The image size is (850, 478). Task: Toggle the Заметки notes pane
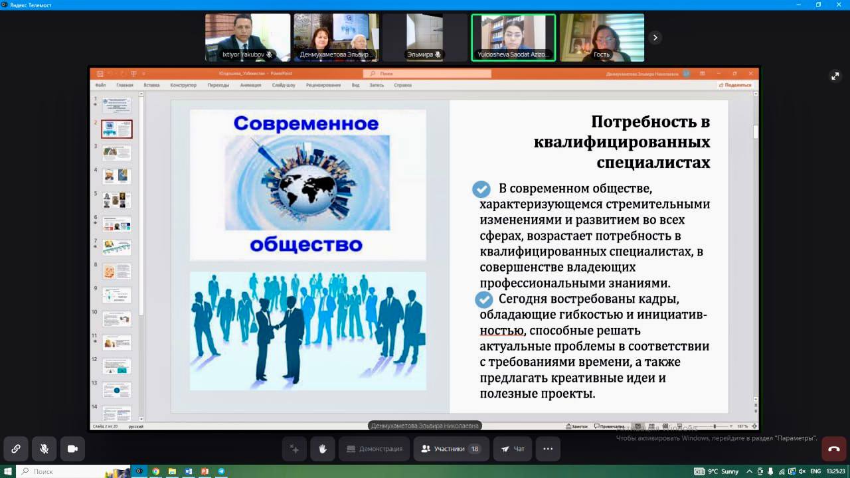pos(576,426)
